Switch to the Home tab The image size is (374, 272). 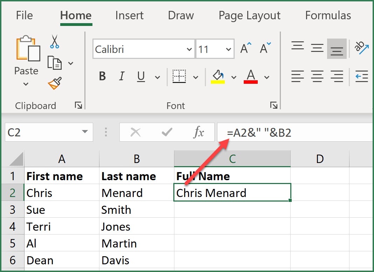pos(76,15)
